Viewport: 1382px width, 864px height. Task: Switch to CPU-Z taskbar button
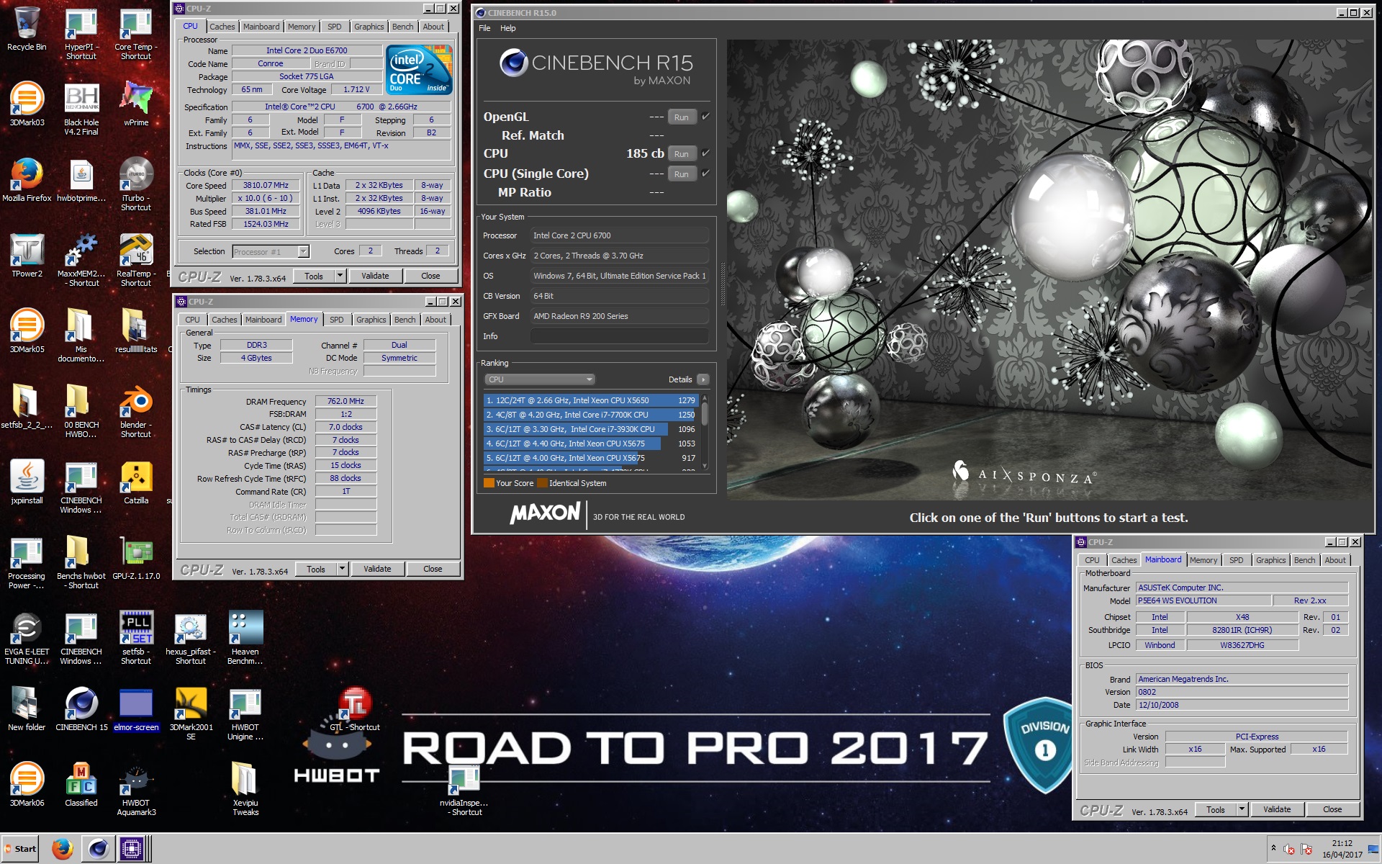point(133,849)
